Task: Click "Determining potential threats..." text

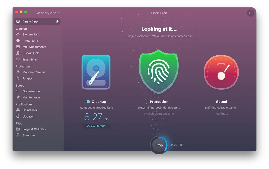Action: coord(159,108)
